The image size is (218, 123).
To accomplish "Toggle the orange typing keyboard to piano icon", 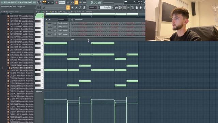I will 68,8.
